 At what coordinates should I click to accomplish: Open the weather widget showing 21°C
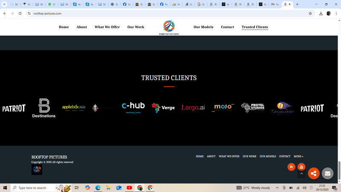pos(253,188)
